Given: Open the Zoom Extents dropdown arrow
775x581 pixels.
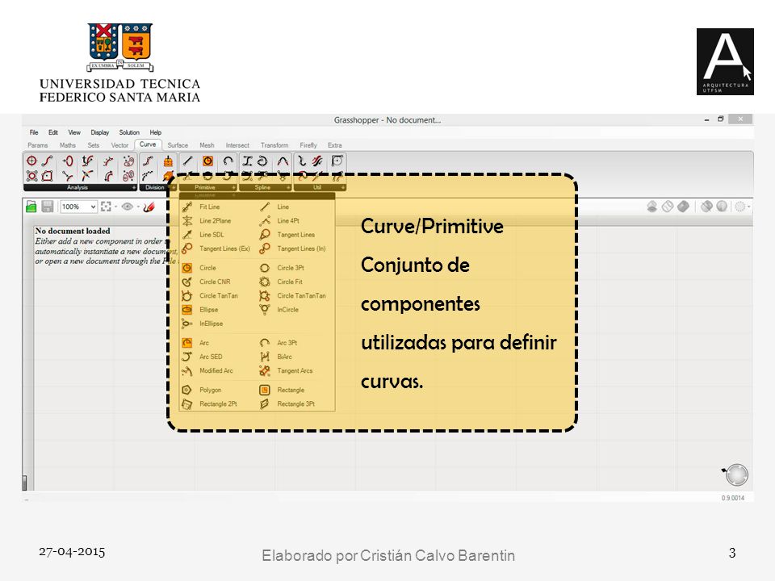Looking at the screenshot, I should tap(115, 207).
